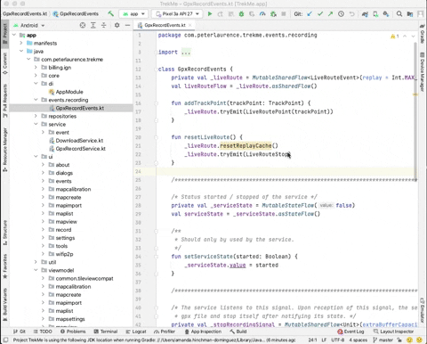Viewport: 427px width, 344px height.
Task: Jump to next highlighted error arrow
Action: point(413,37)
